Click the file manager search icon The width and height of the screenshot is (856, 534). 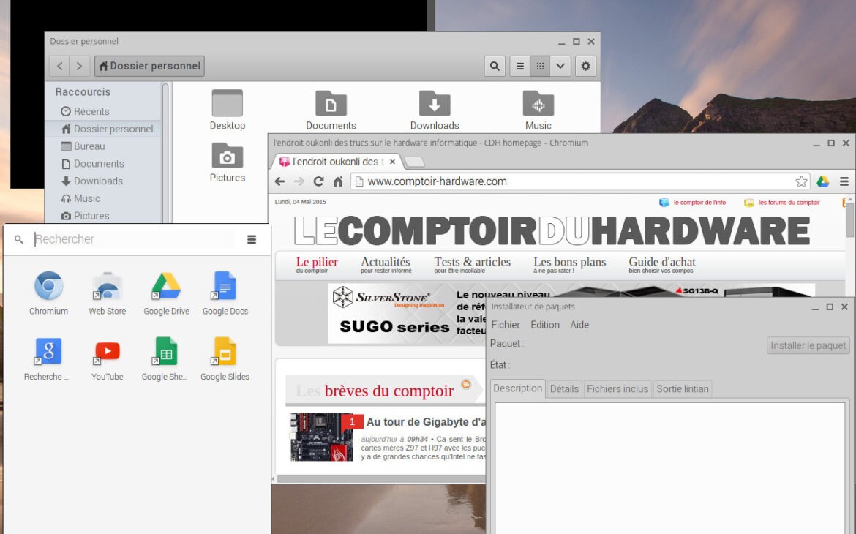click(495, 66)
